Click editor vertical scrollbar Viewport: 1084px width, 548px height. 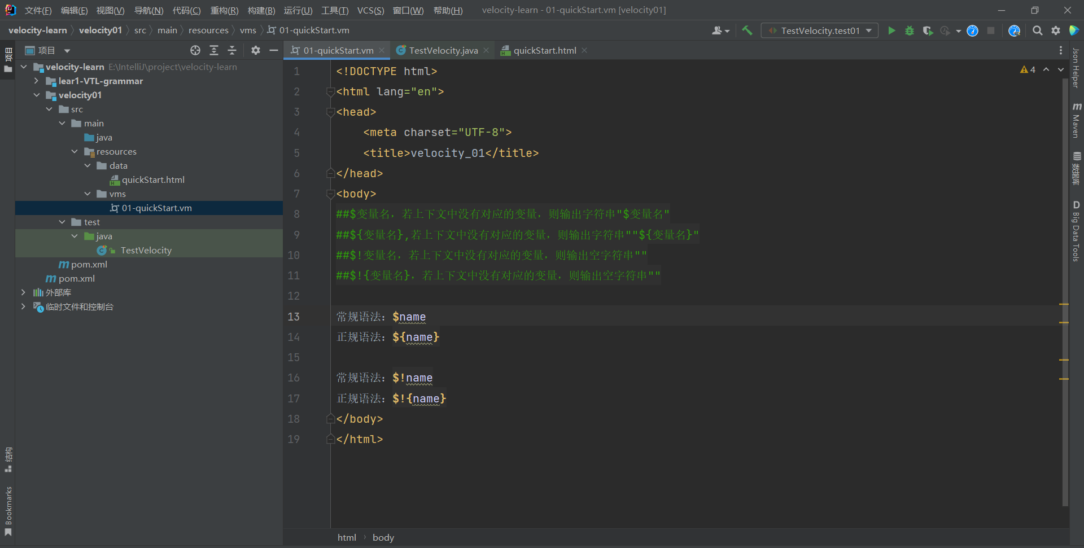[x=1065, y=293]
